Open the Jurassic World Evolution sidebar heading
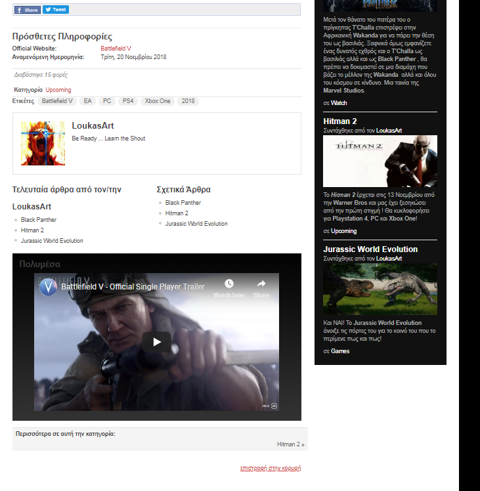480x491 pixels. [370, 249]
